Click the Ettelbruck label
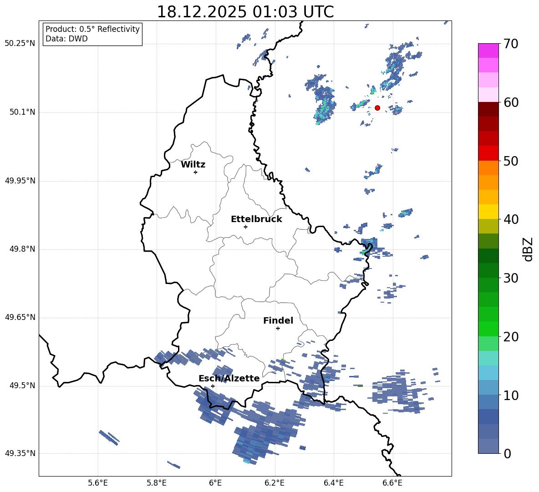 [256, 219]
